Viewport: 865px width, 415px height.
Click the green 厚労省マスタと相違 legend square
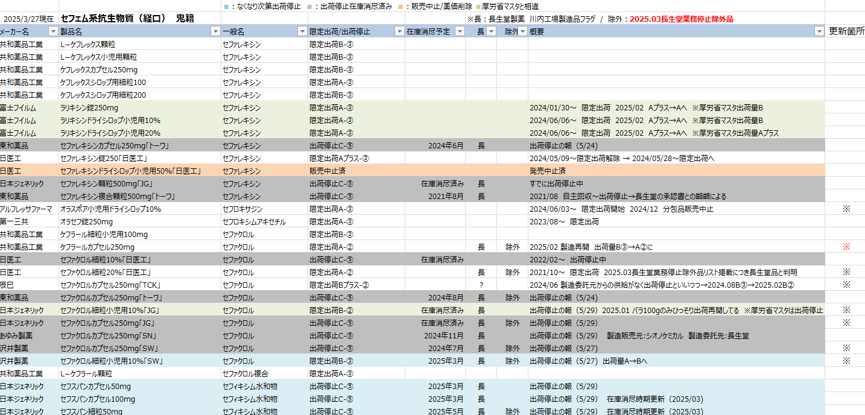477,7
